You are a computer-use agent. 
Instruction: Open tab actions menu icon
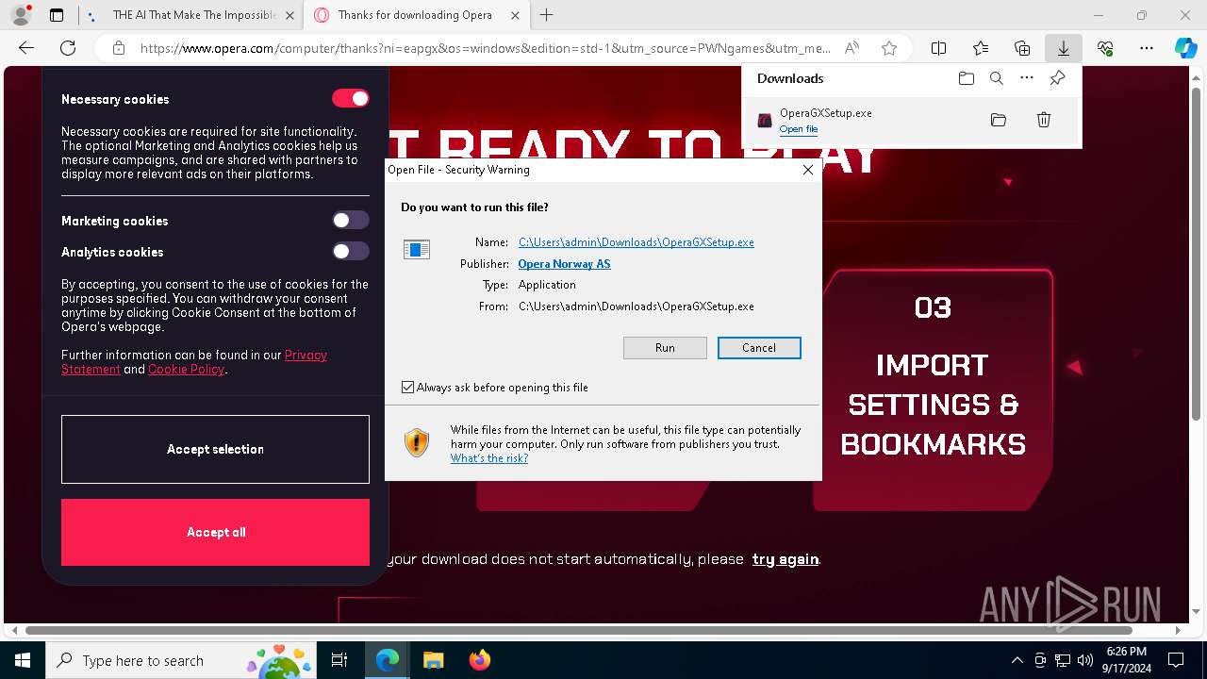click(57, 15)
